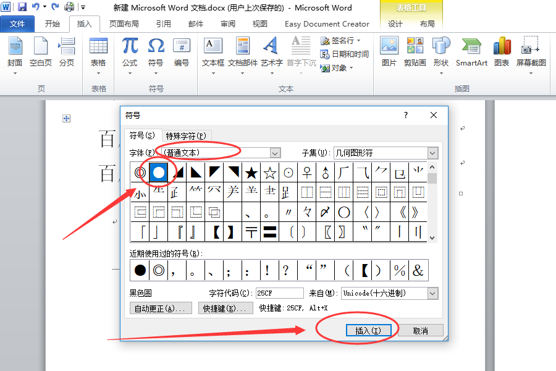Click the Redo icon in quick access toolbar
556x371 pixels.
[x=55, y=7]
